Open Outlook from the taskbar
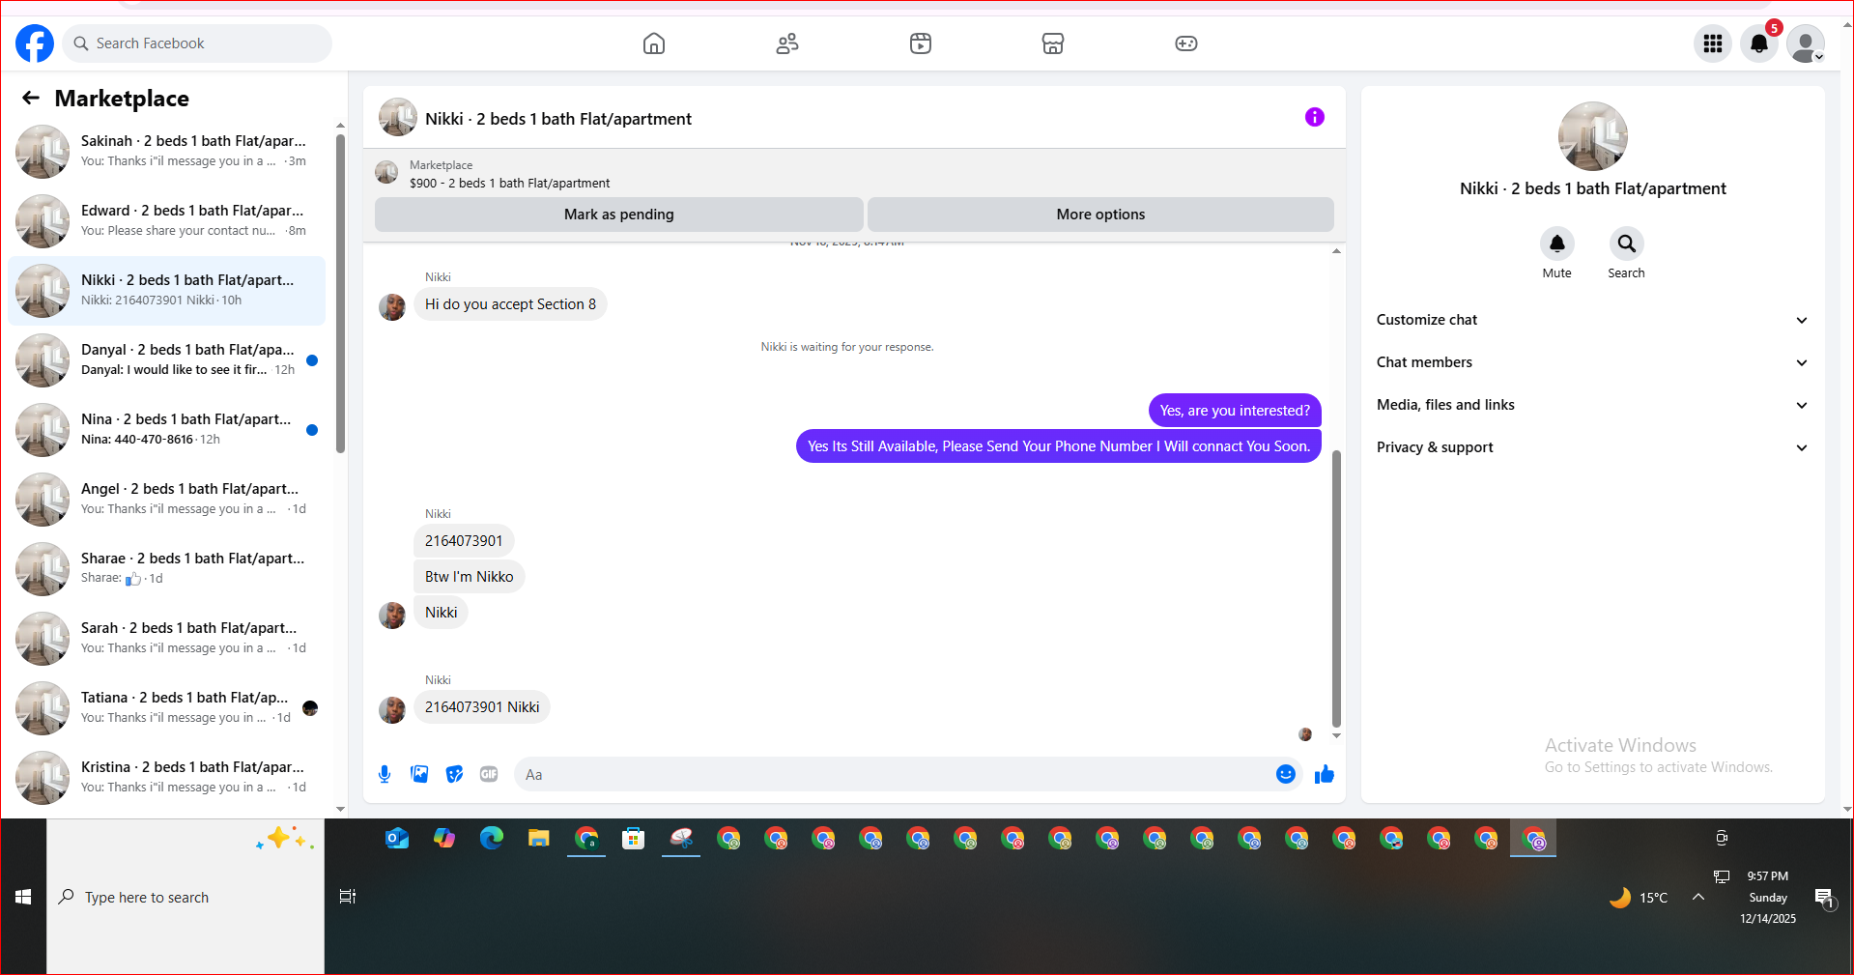 (397, 838)
